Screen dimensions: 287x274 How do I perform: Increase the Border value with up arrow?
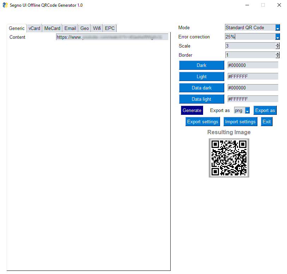click(277, 54)
